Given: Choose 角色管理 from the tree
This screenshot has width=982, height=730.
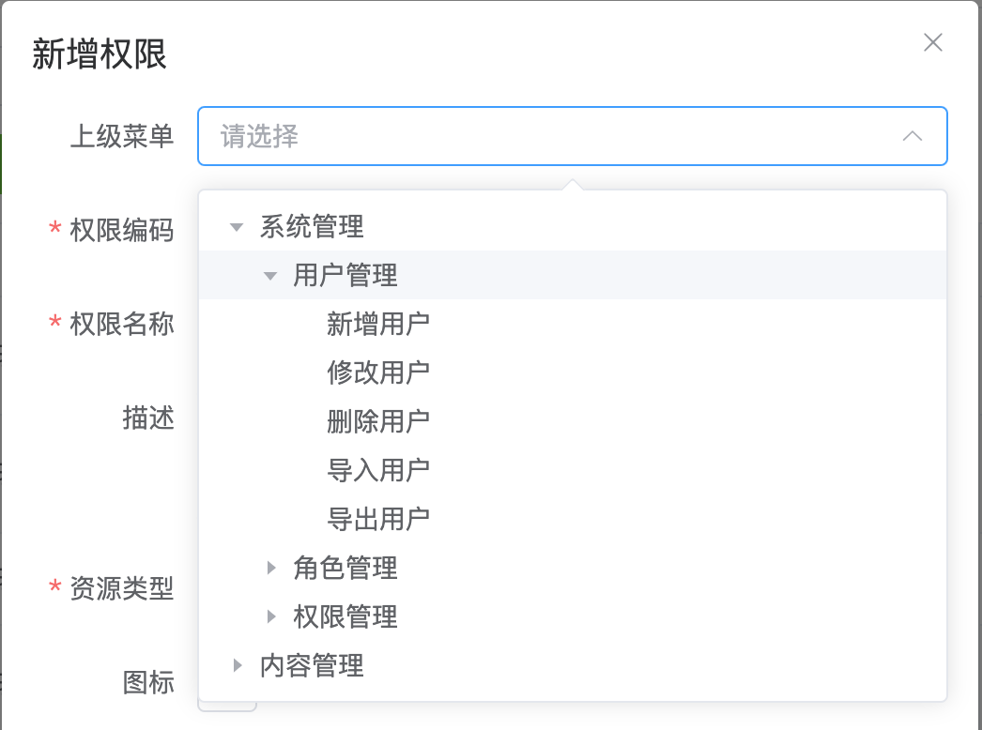Looking at the screenshot, I should coord(345,568).
